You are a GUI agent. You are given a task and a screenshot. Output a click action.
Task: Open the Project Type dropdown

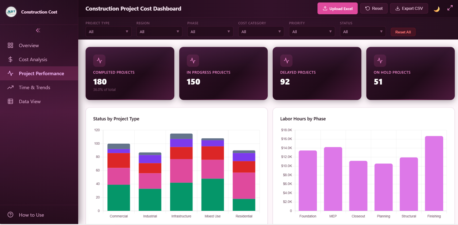pyautogui.click(x=108, y=32)
